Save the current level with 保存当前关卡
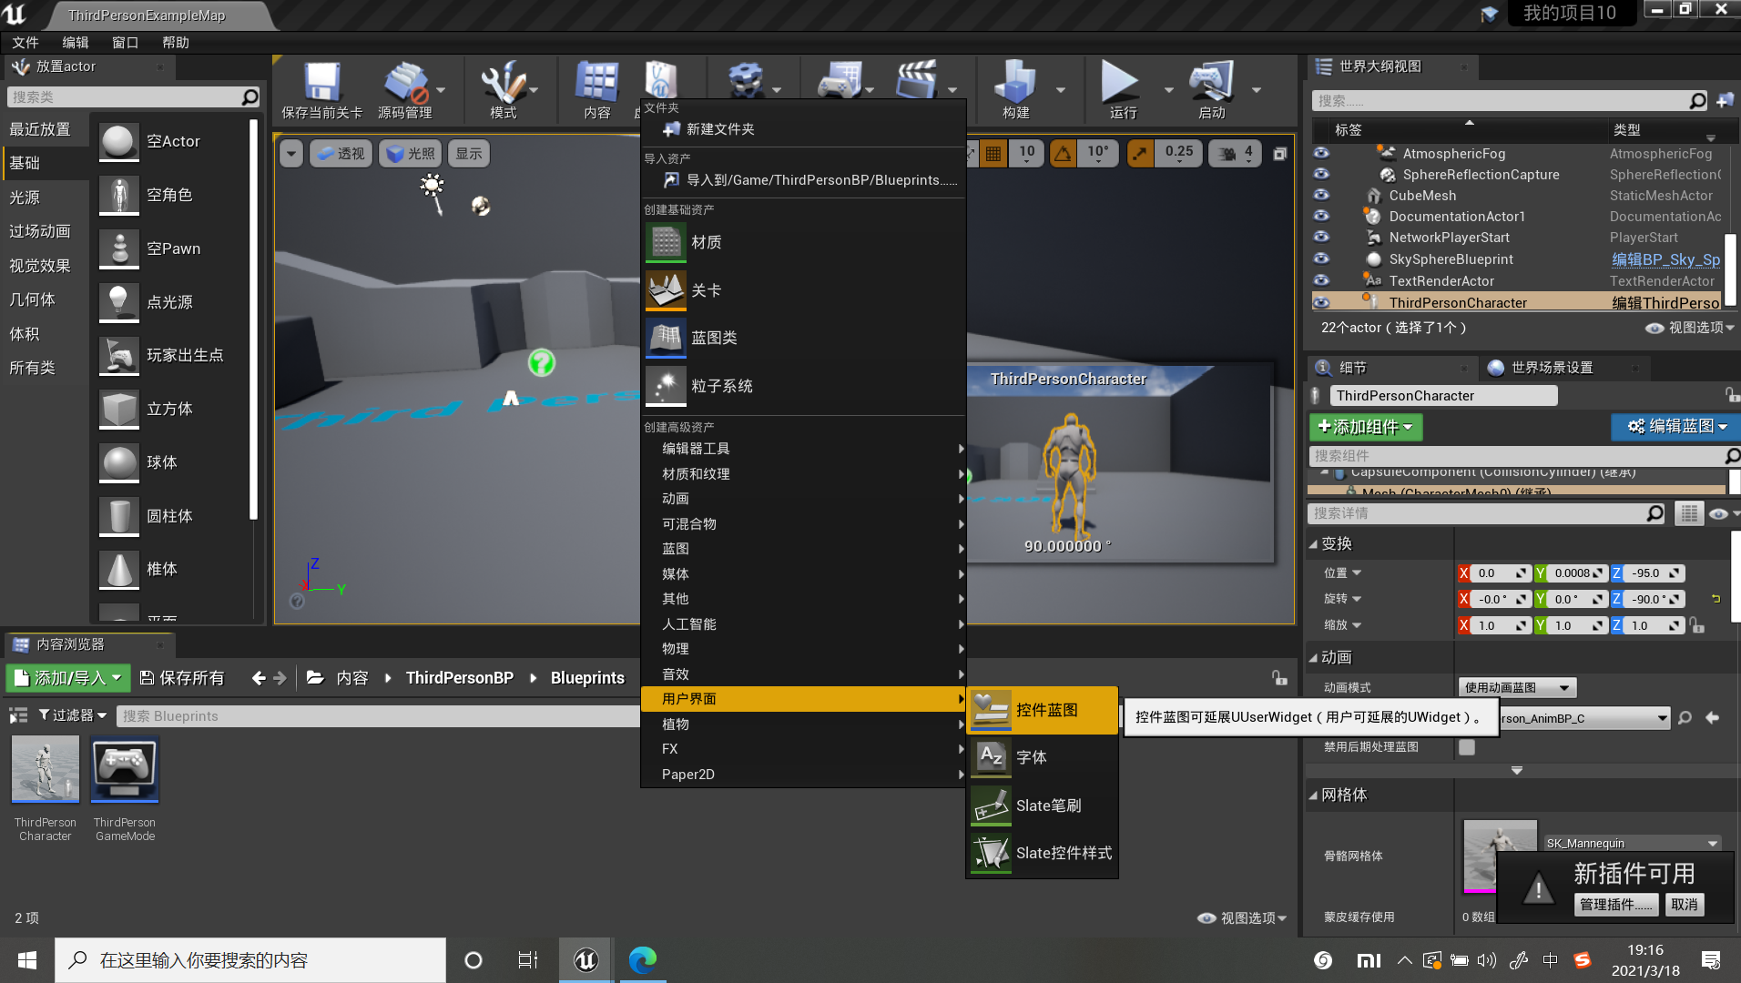This screenshot has height=983, width=1741. tap(321, 90)
